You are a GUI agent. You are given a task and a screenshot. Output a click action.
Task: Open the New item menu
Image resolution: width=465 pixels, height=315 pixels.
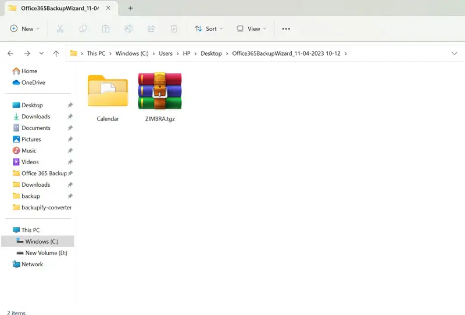(x=24, y=29)
